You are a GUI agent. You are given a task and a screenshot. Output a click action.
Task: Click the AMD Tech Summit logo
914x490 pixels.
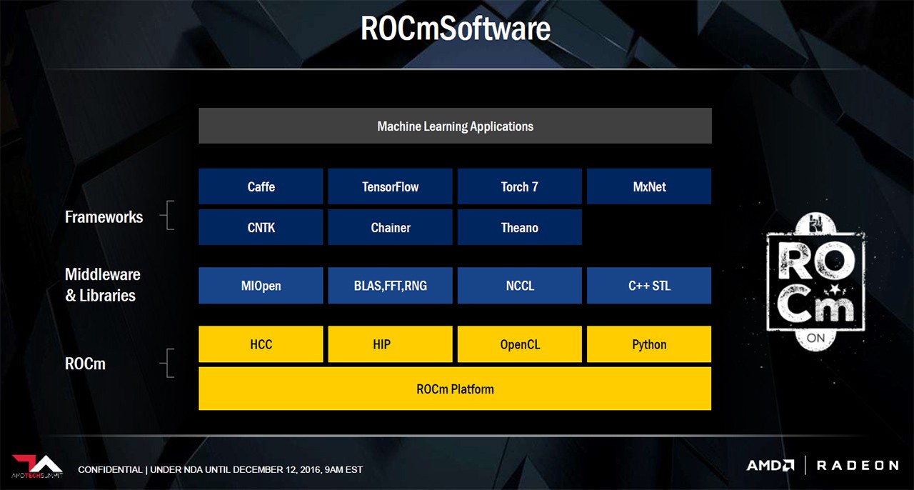37,466
